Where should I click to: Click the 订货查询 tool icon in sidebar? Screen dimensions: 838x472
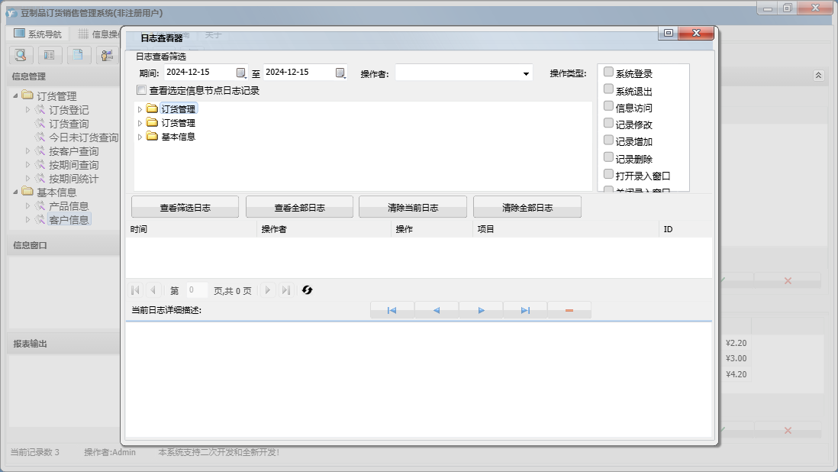click(x=40, y=124)
